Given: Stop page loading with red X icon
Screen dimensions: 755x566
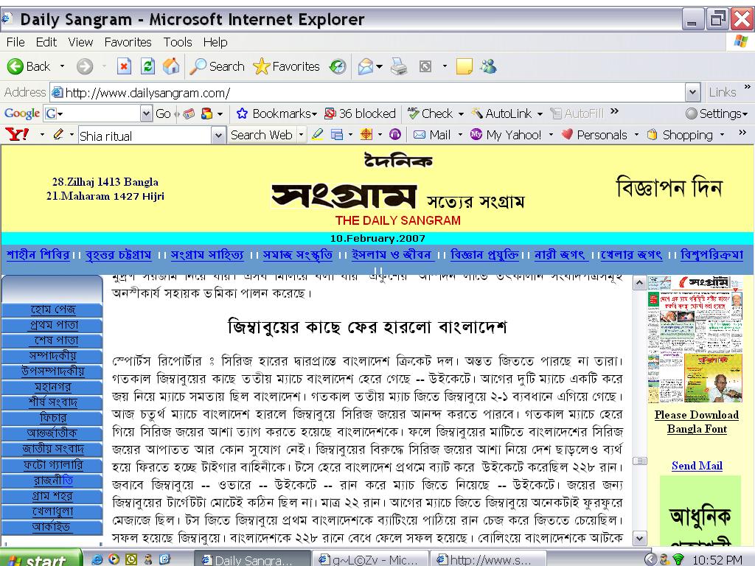Looking at the screenshot, I should coord(124,66).
